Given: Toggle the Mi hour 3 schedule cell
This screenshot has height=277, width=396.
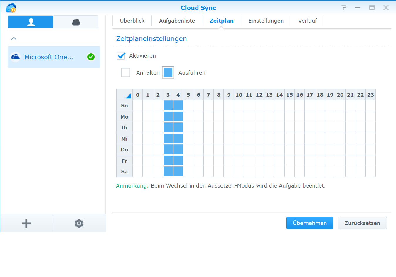Looking at the screenshot, I should point(168,138).
